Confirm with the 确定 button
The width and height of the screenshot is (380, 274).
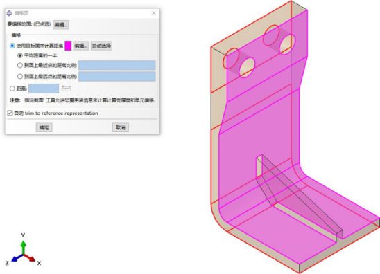click(x=44, y=127)
